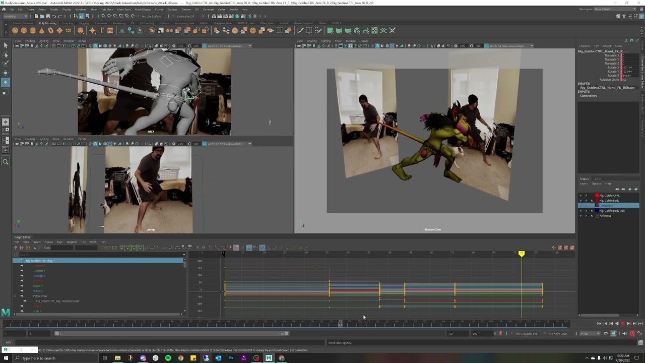Click the Undo arrow in status line

54,16
